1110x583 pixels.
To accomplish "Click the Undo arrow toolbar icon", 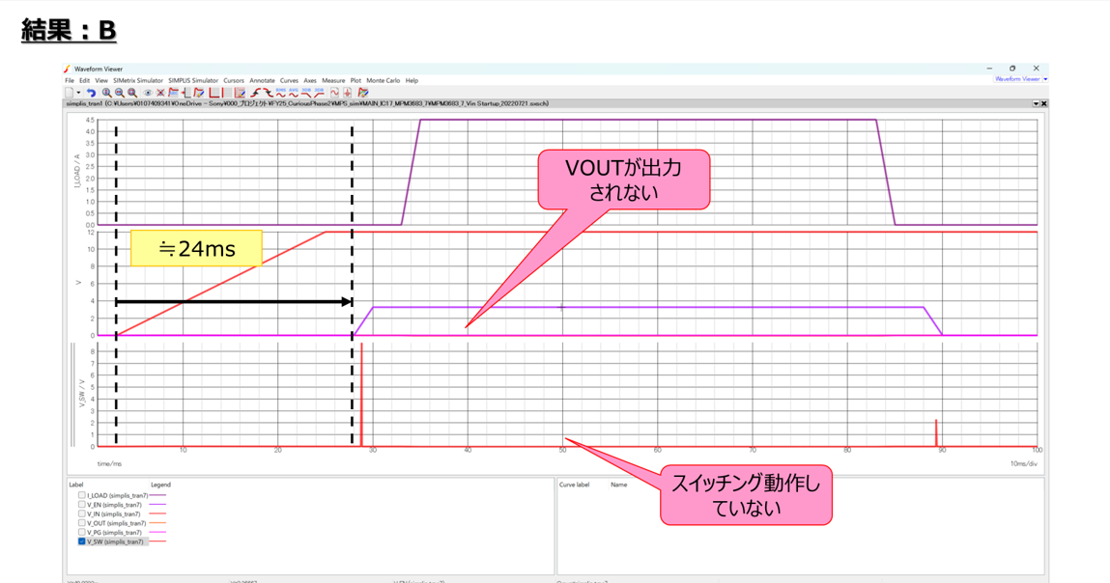I will pos(91,94).
